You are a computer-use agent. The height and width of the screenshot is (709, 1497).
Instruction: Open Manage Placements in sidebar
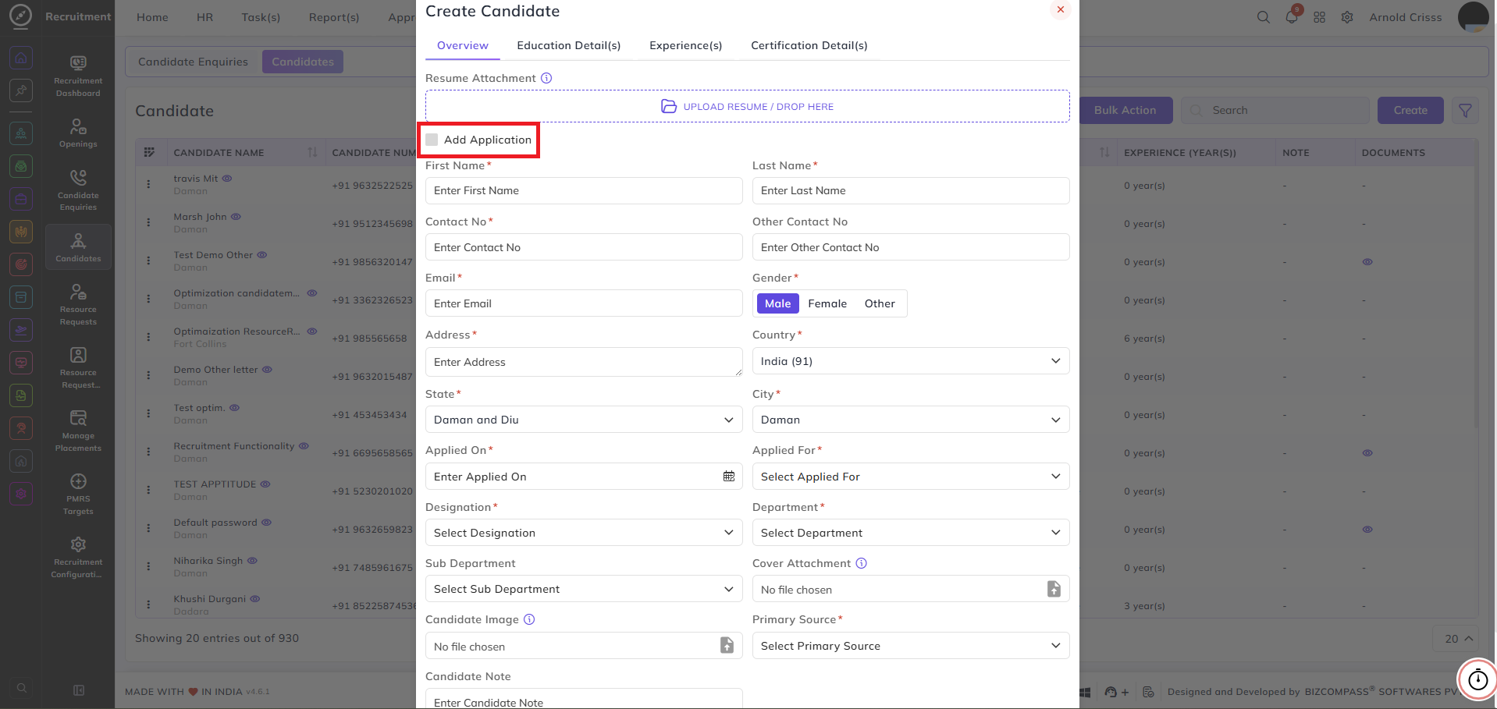78,431
